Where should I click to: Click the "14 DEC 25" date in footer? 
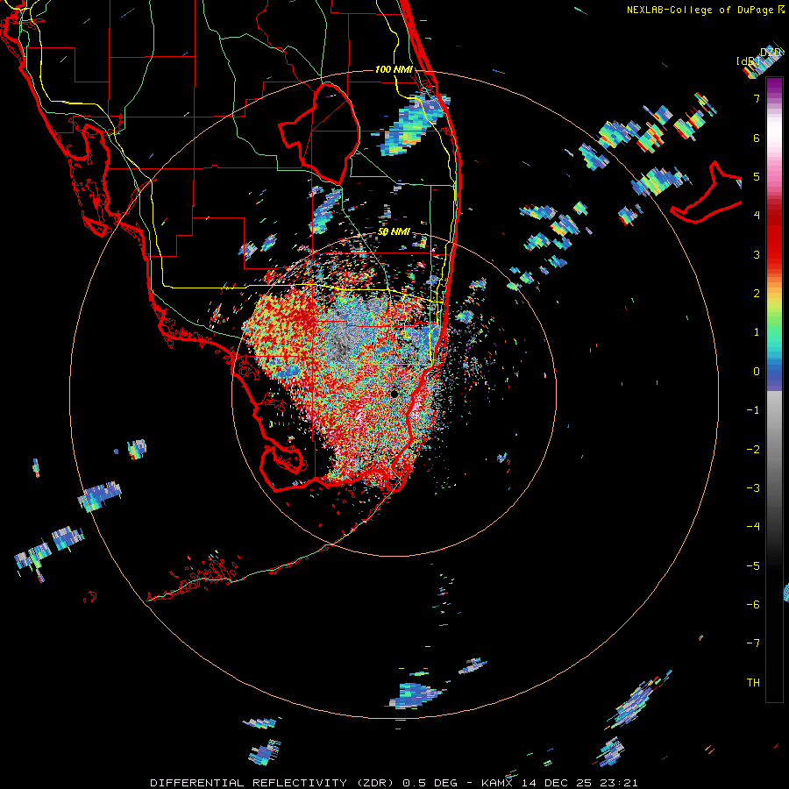558,783
